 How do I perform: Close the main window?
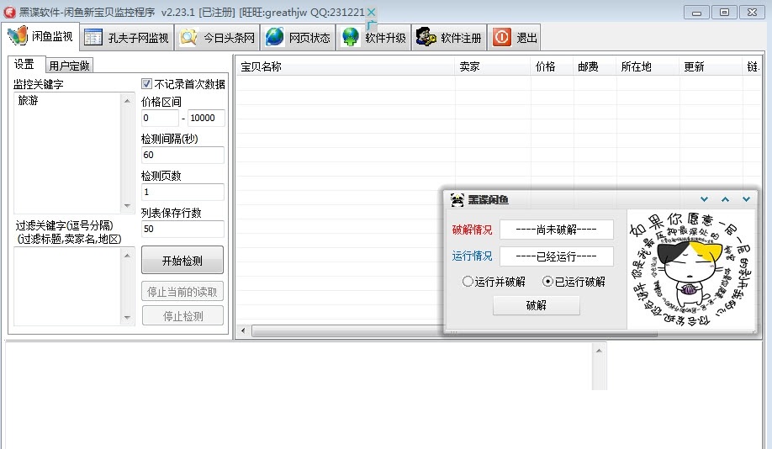[x=753, y=13]
